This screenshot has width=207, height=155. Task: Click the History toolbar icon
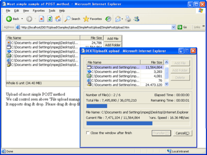tap(108, 19)
